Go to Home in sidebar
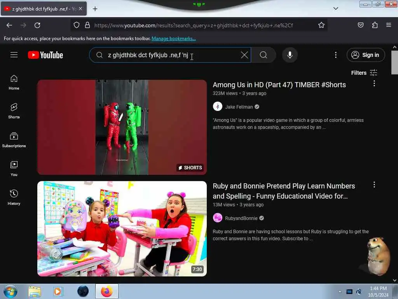The width and height of the screenshot is (398, 299). (14, 83)
